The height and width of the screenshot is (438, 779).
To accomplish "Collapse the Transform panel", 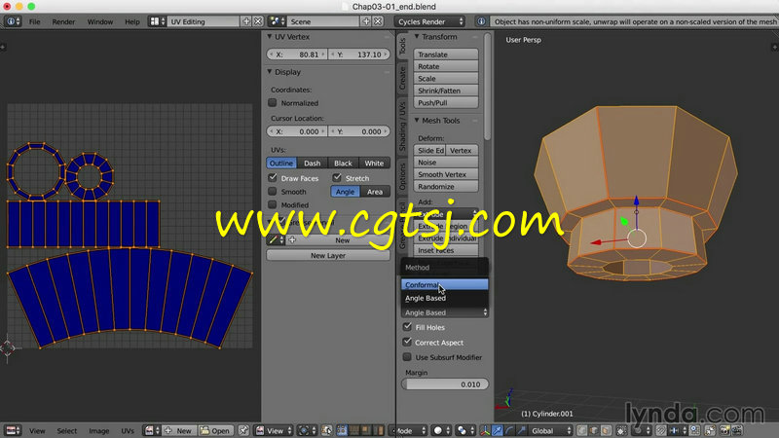I will 417,37.
